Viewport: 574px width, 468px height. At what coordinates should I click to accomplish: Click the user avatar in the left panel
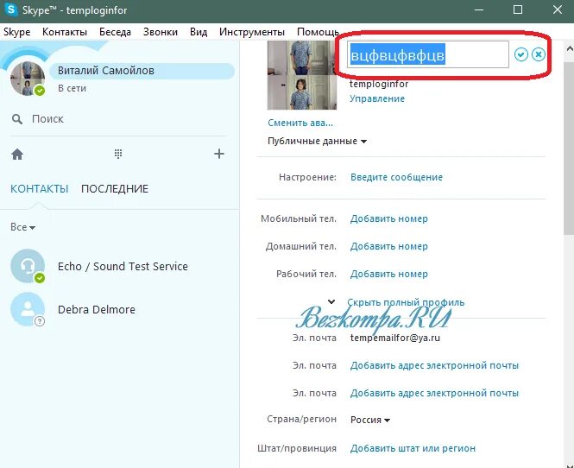pyautogui.click(x=28, y=79)
